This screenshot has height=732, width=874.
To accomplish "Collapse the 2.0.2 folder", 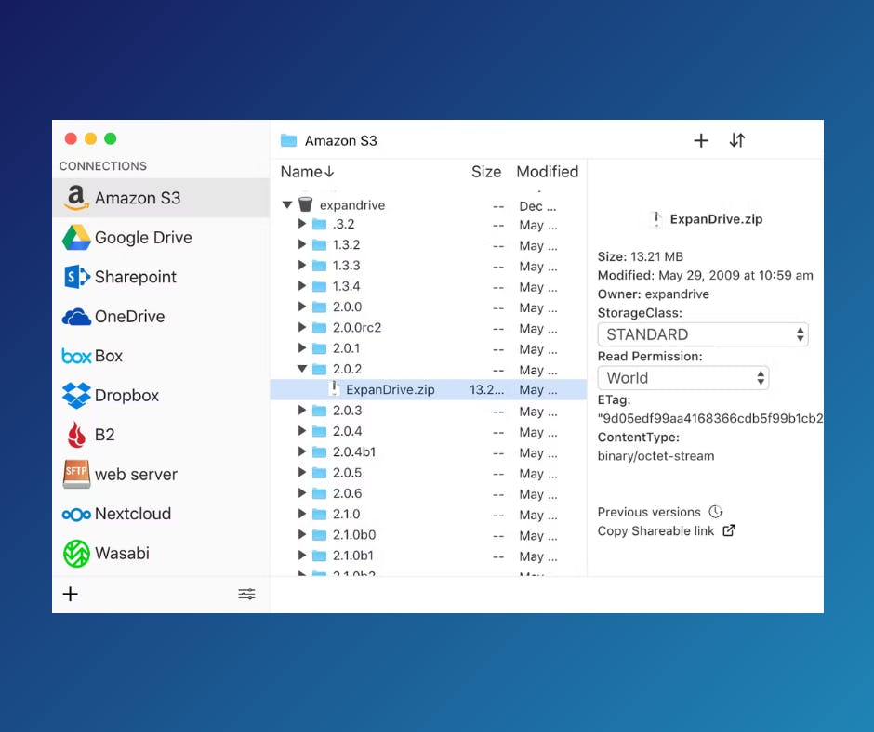I will 301,369.
